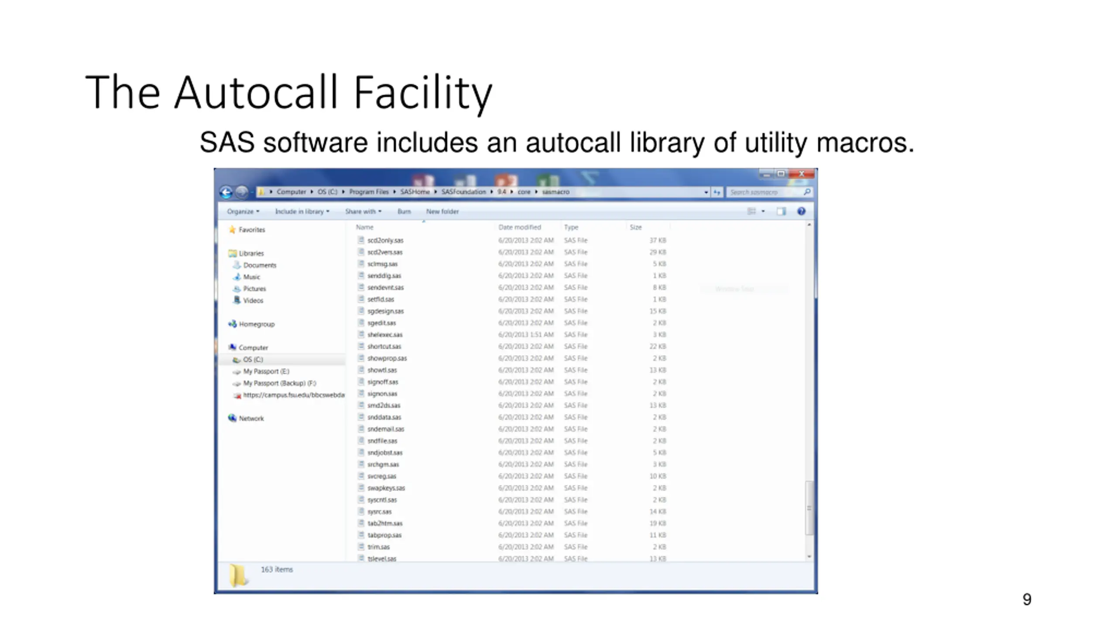Click the Burn toolbar button
The width and height of the screenshot is (1117, 628).
pyautogui.click(x=404, y=212)
